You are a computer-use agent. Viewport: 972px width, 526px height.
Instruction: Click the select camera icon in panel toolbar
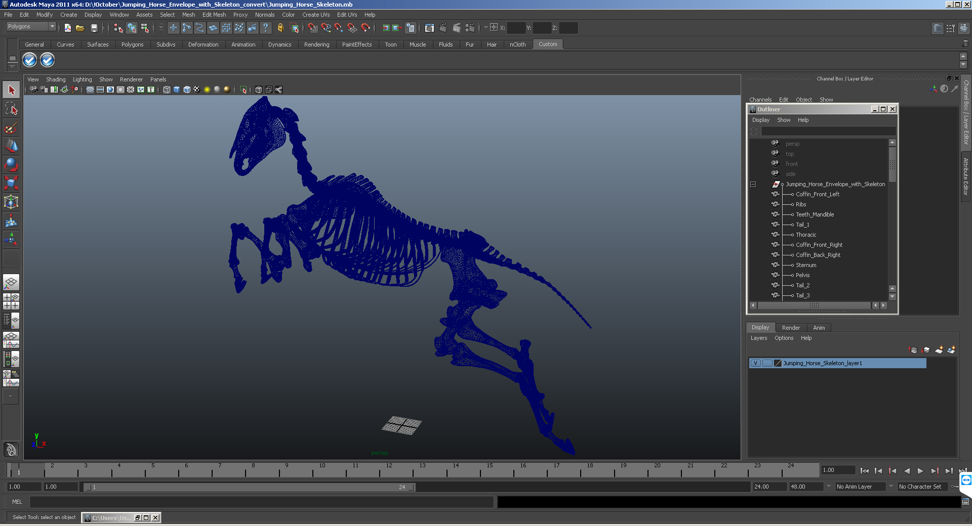click(33, 90)
